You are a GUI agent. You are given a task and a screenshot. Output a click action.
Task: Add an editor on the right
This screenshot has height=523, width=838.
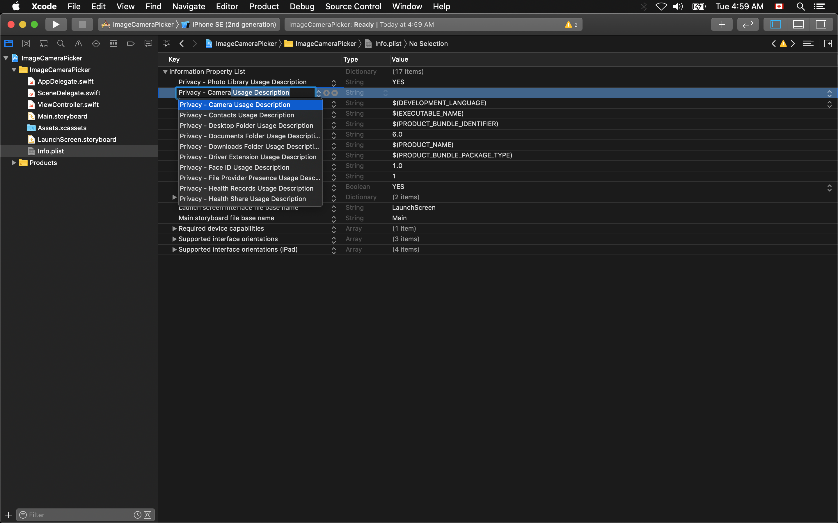(828, 44)
